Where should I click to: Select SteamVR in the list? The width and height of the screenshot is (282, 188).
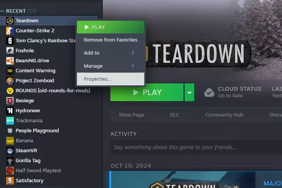(x=26, y=151)
